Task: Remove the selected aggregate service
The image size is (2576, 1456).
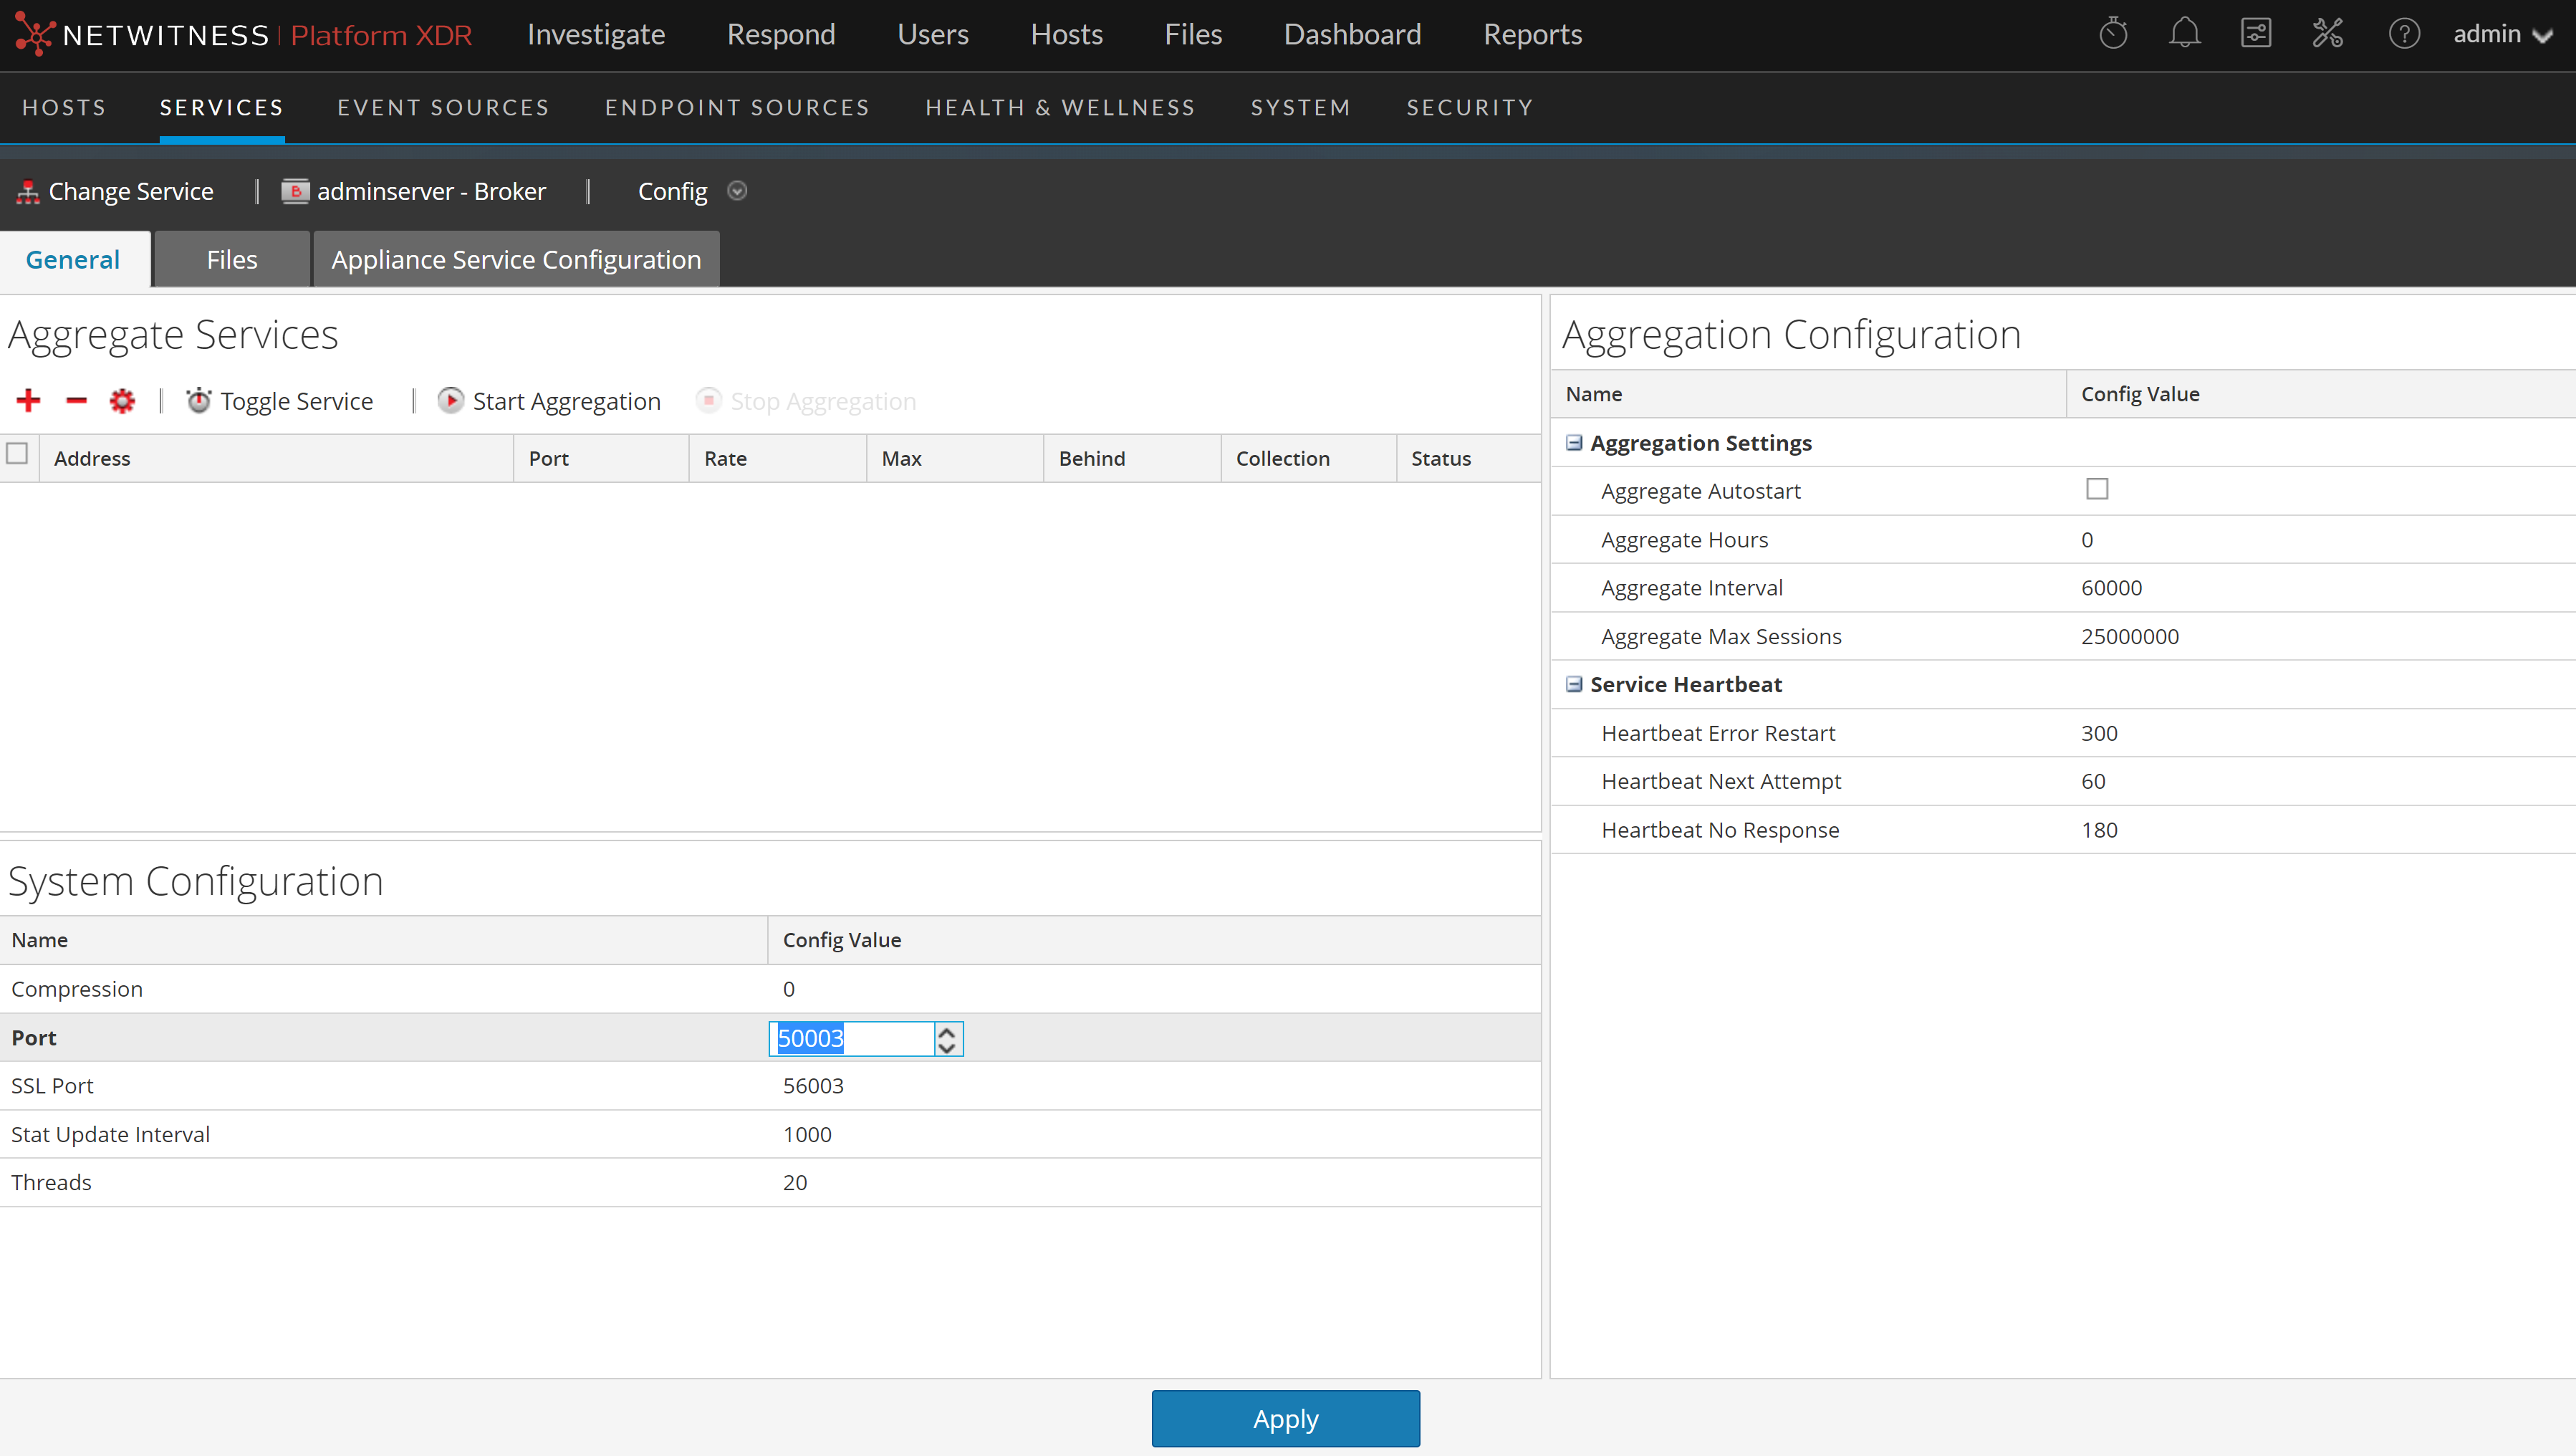Action: pos(76,400)
